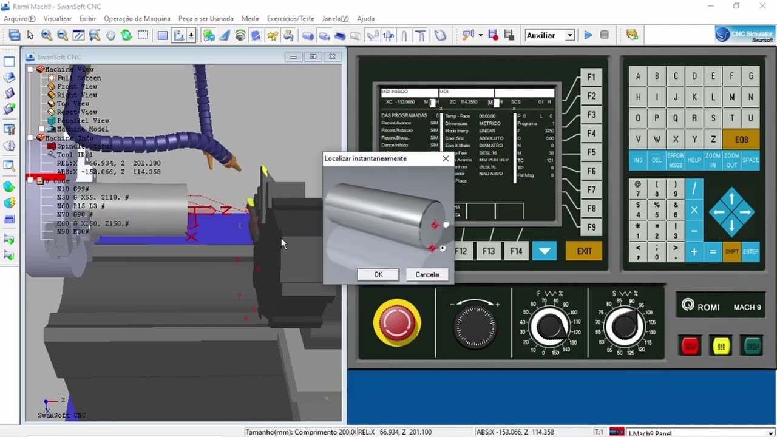The height and width of the screenshot is (437, 777).
Task: Click the zoom in magnifier icon
Action: [47, 35]
